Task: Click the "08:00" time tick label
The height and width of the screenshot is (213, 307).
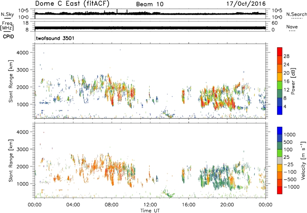Action: click(112, 205)
